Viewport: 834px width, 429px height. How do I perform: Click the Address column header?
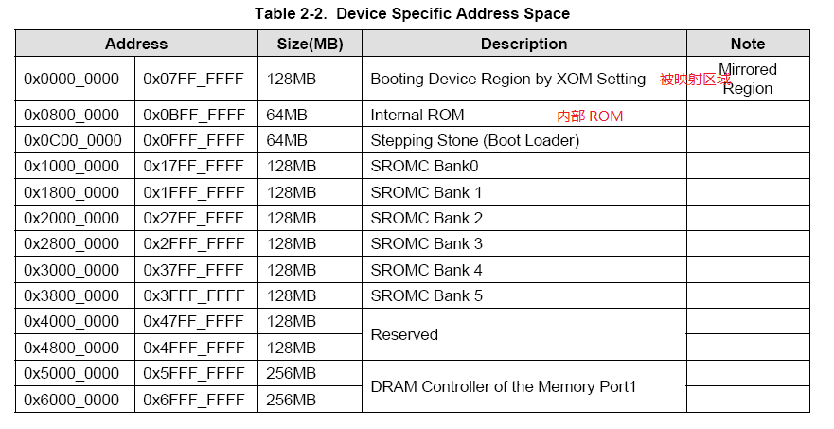pos(136,44)
